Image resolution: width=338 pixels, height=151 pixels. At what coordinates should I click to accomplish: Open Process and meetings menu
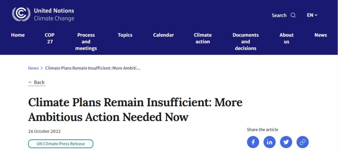[x=86, y=41]
